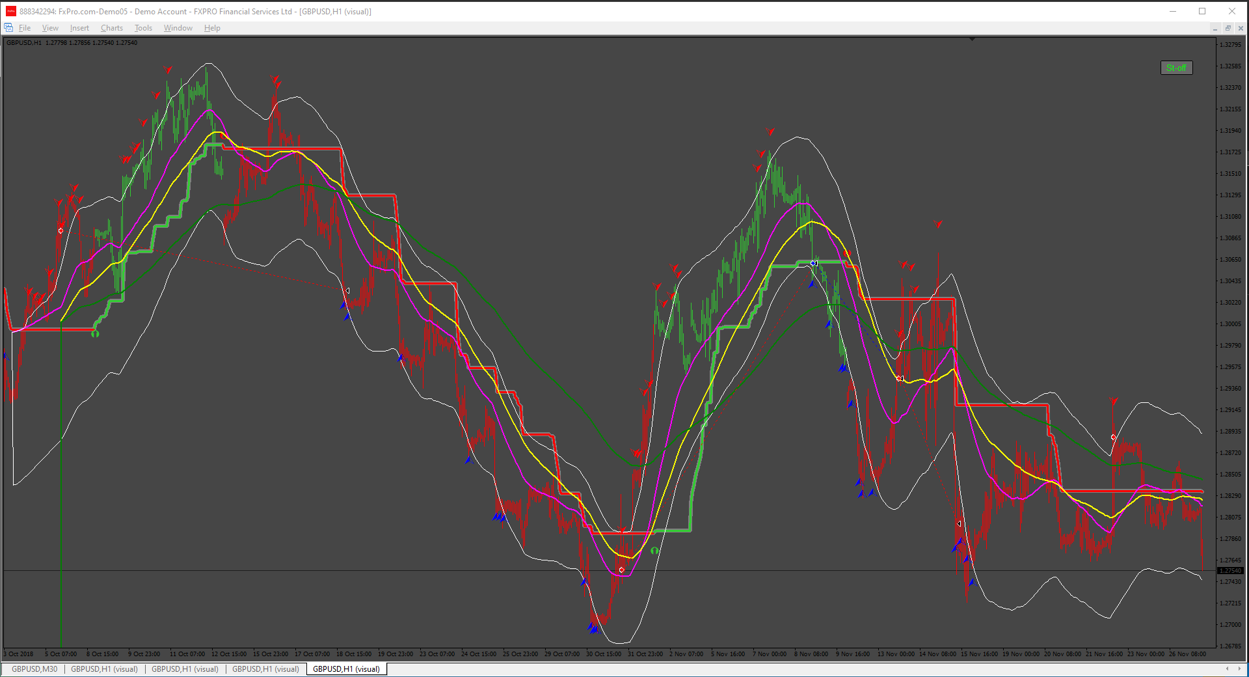Click the 12 Oct 15:00 time axis label
This screenshot has width=1249, height=677.
click(x=228, y=654)
